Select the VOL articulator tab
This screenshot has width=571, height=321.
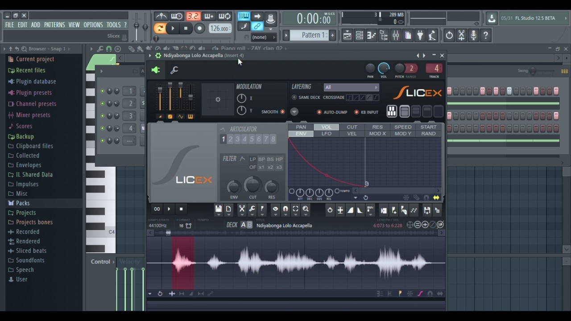(326, 127)
